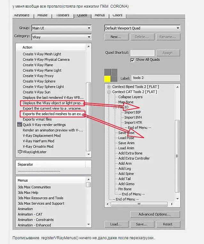Select Create V-Ray Plane Light action
204x244 pixels.
point(42,70)
